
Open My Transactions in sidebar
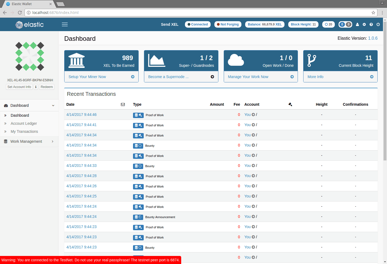coord(24,131)
